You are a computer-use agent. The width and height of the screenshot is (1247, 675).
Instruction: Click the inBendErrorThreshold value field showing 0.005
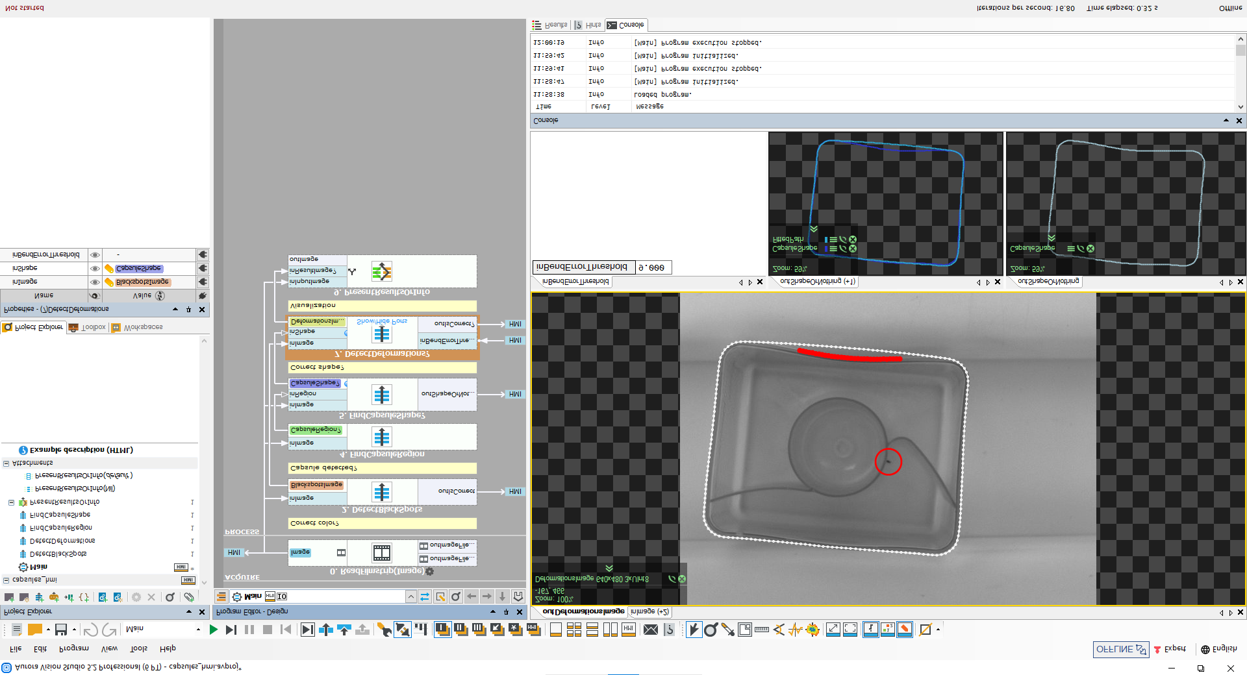click(653, 267)
